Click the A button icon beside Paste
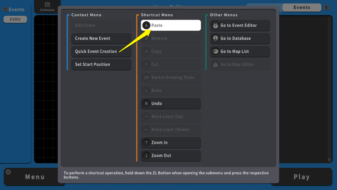 click(x=146, y=25)
